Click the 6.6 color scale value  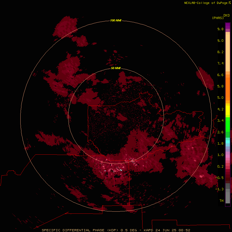(220, 75)
